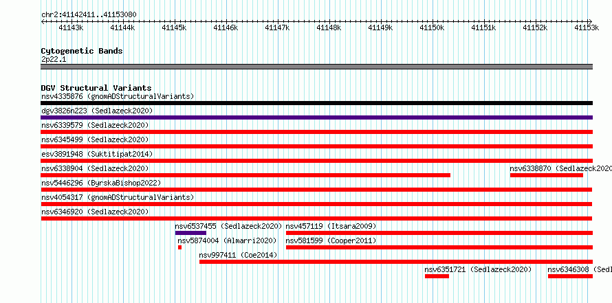Click the short red nsv6338870 bar

click(x=547, y=175)
